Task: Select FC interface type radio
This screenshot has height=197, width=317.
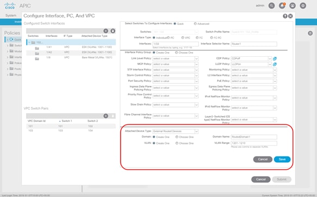Action: point(197,38)
